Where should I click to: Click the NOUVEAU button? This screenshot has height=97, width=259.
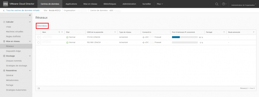[x=42, y=26]
